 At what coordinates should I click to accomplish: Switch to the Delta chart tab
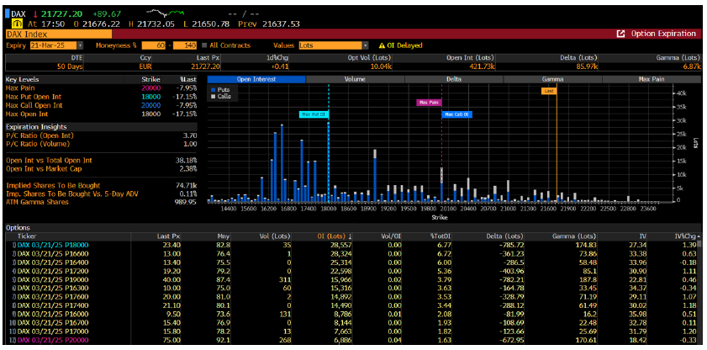tap(454, 79)
